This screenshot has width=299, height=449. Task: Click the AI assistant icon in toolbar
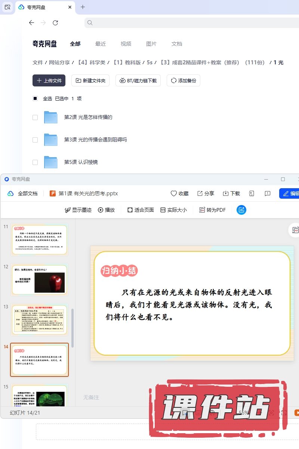pos(241,210)
